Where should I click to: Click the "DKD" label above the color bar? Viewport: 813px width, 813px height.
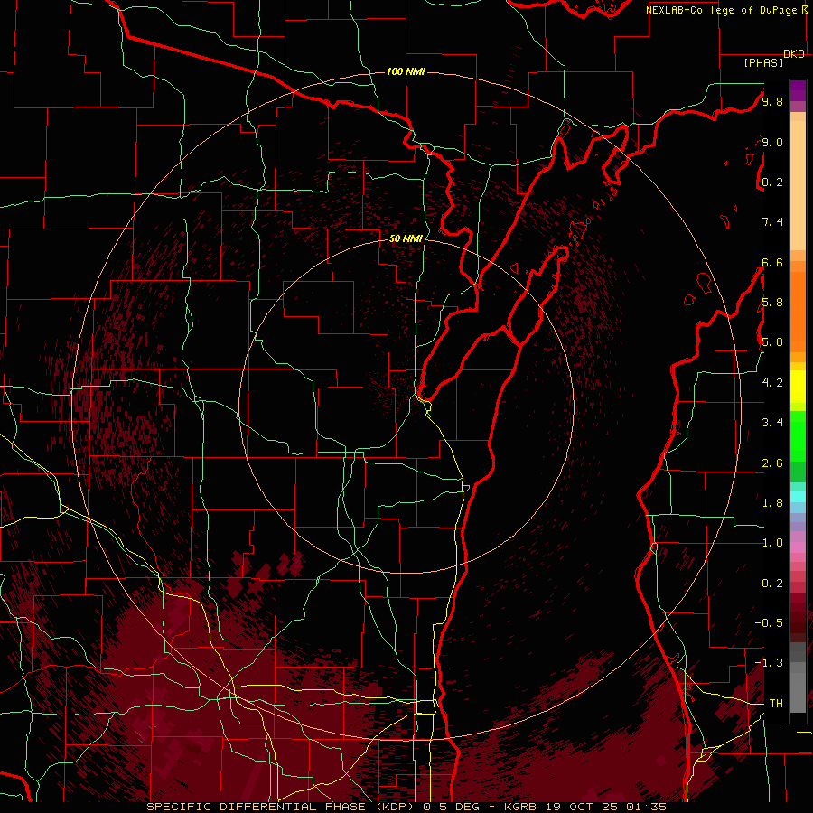[x=794, y=54]
